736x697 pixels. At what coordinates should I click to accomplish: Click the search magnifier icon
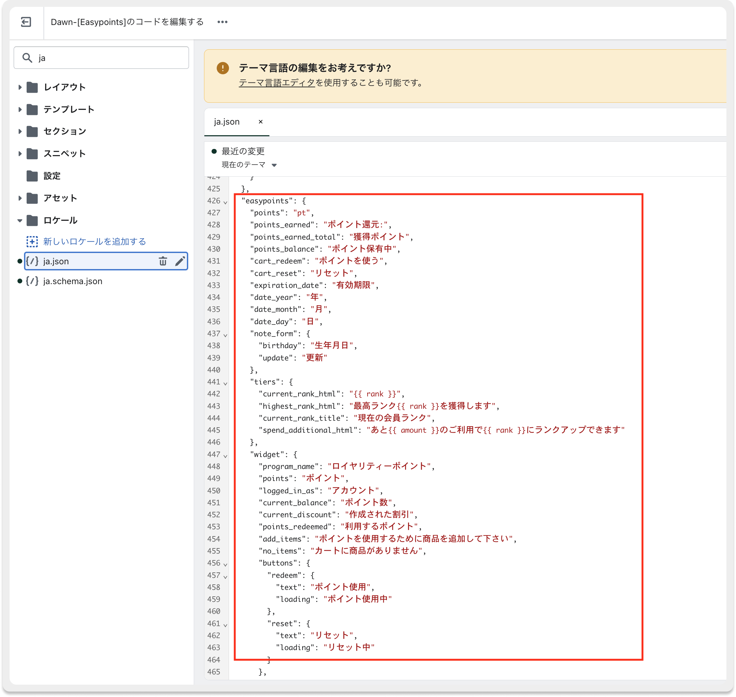pyautogui.click(x=27, y=58)
